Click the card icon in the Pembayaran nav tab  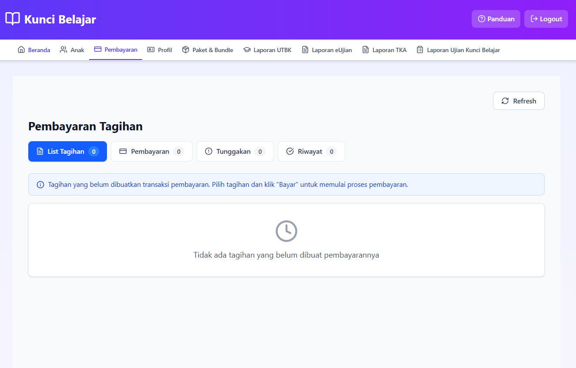click(98, 50)
